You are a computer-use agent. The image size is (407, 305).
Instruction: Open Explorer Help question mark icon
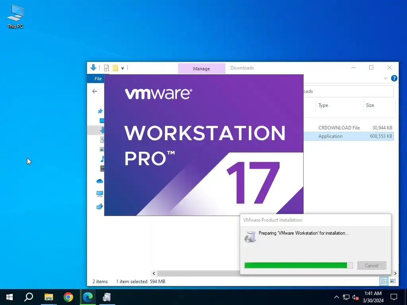[x=394, y=78]
